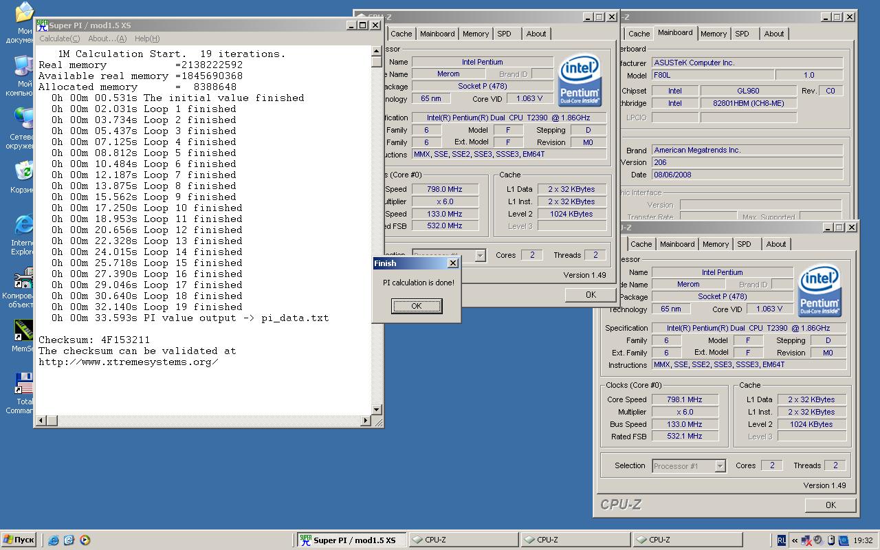Activate the Super PI taskbar button

(x=352, y=540)
